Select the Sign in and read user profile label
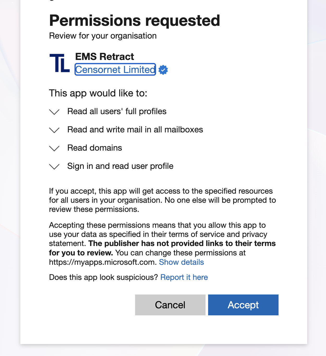The image size is (326, 356). pos(120,166)
